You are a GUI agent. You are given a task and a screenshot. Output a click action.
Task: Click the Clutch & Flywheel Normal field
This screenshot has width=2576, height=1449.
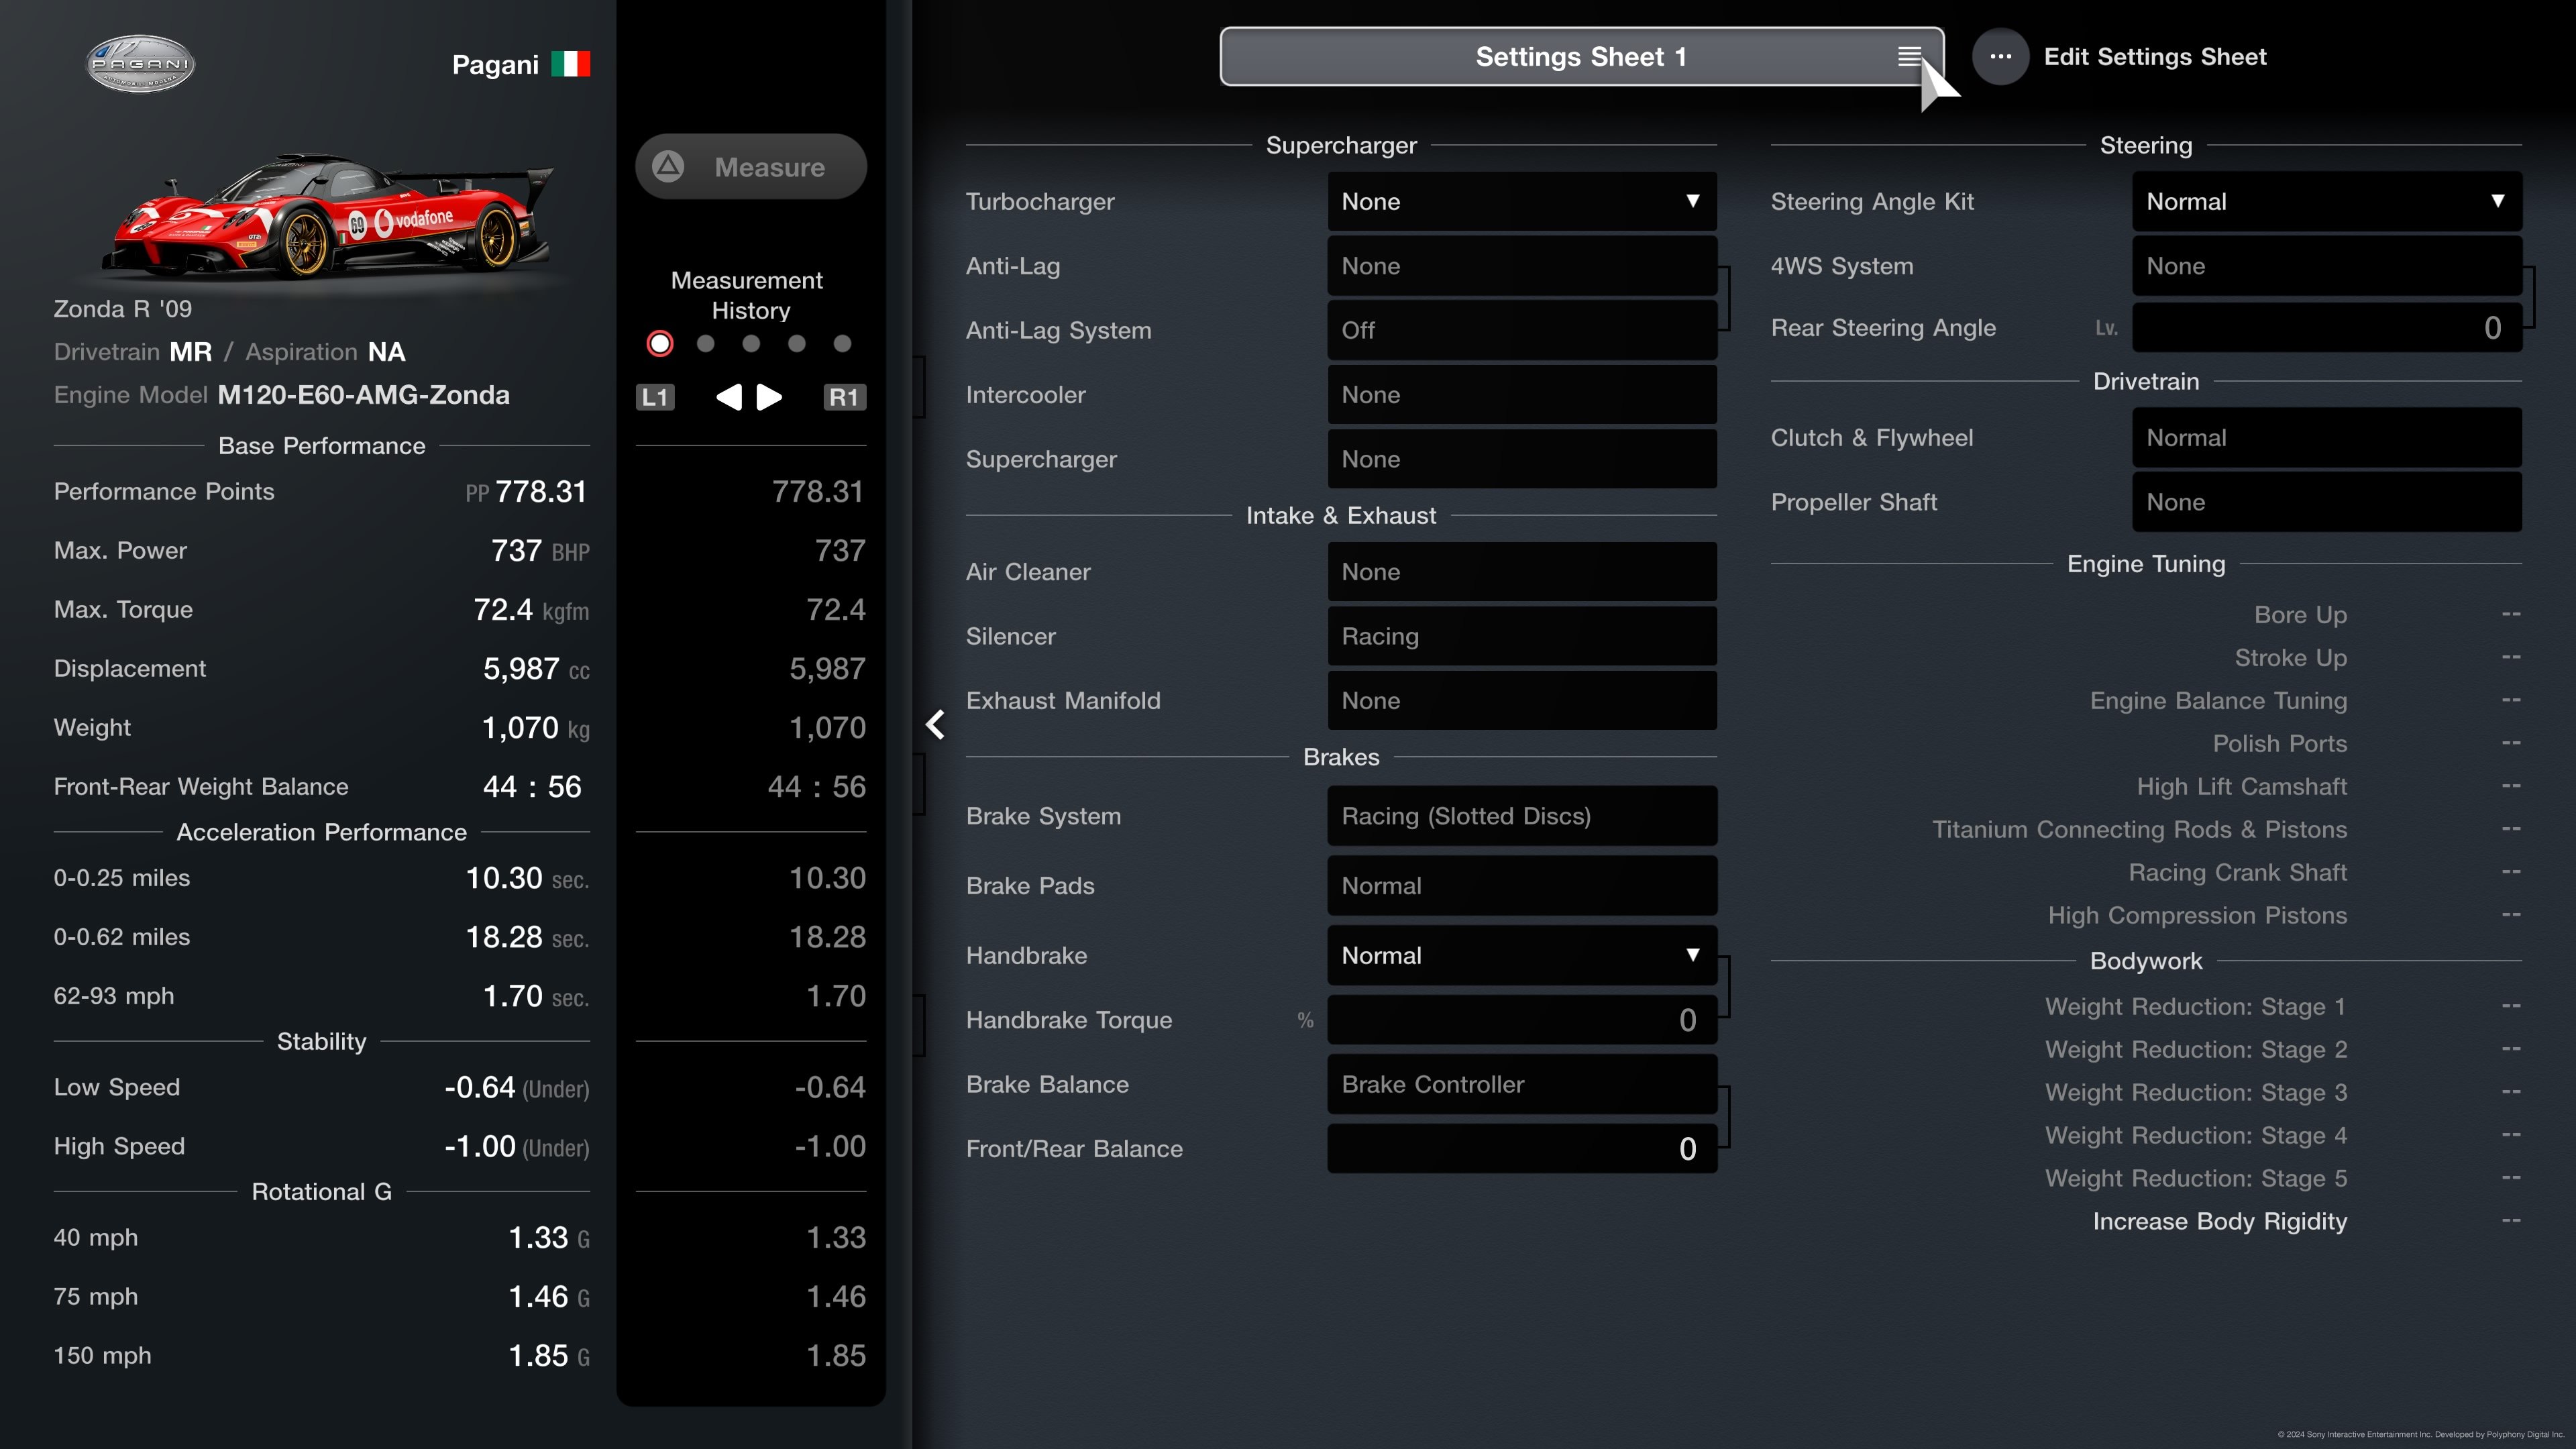2327,438
